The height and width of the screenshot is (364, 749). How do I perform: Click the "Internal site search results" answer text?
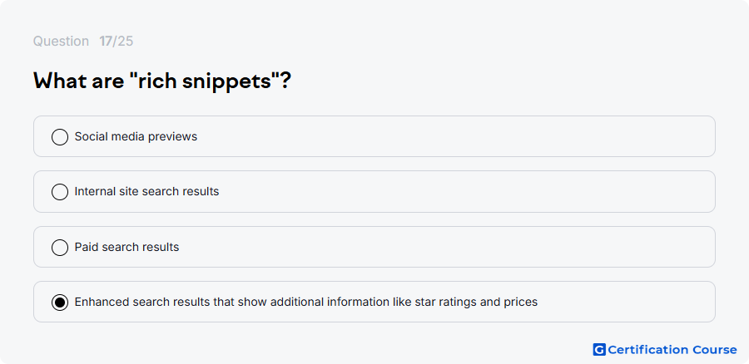coord(146,191)
